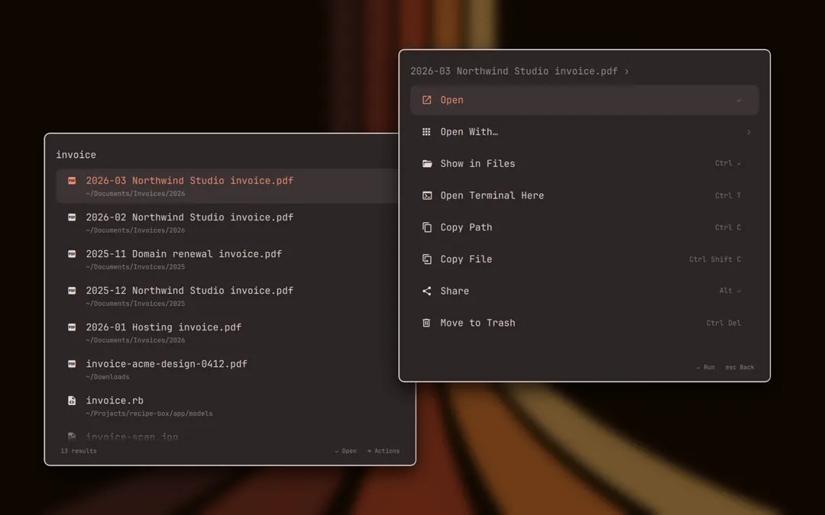The image size is (825, 515).
Task: Expand the Open With submenu chevron
Action: point(748,133)
